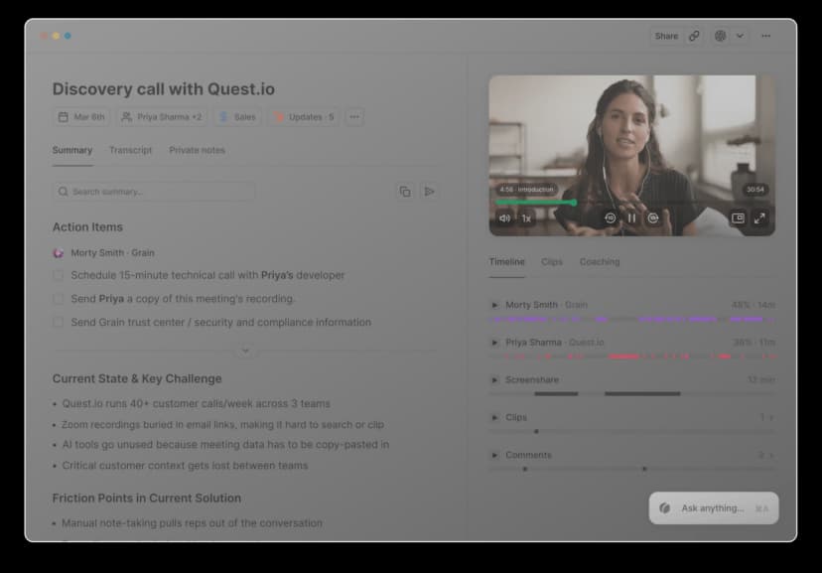Viewport: 822px width, 573px height.
Task: Expand the Clips timeline row
Action: (x=494, y=418)
